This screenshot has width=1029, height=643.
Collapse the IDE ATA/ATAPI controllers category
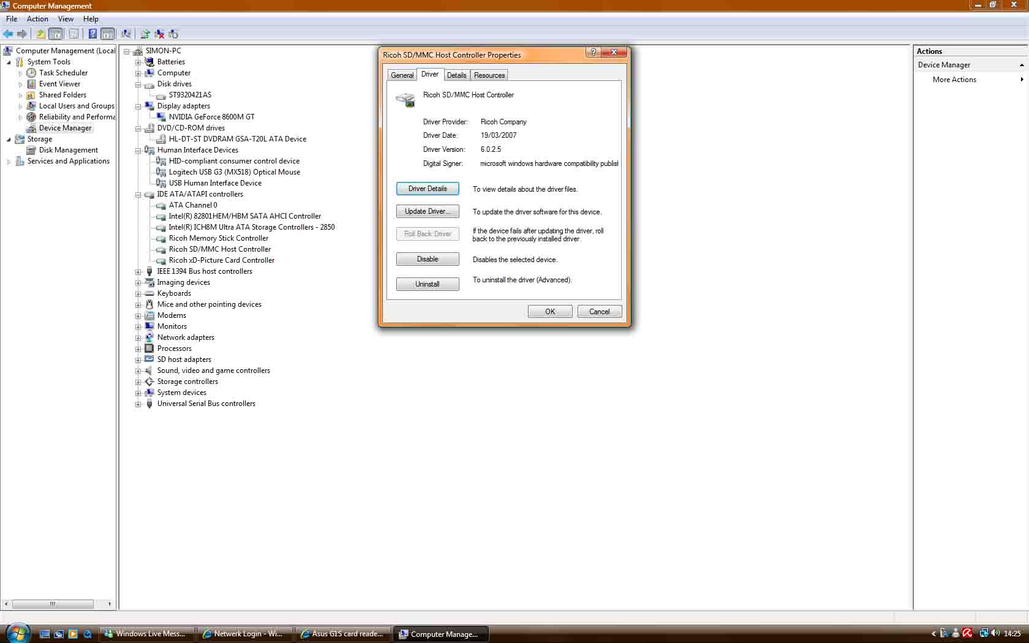[138, 195]
